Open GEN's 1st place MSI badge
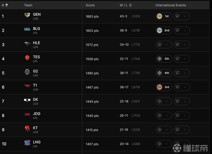 tap(164, 16)
